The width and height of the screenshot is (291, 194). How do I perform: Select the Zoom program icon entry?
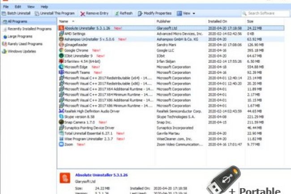[x=61, y=144]
